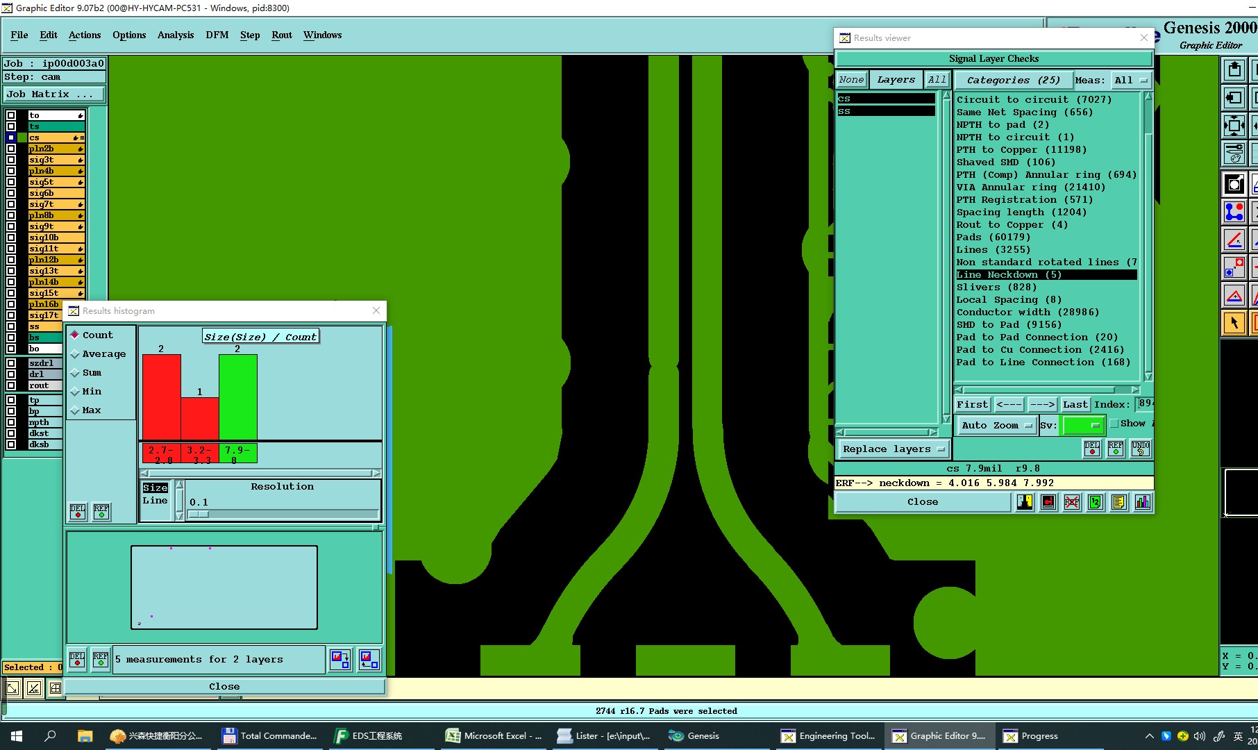Viewport: 1258px width, 750px height.
Task: Select the Count radio option
Action: [91, 335]
